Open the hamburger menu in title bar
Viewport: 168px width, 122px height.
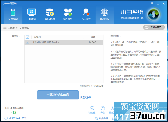(x=152, y=4)
